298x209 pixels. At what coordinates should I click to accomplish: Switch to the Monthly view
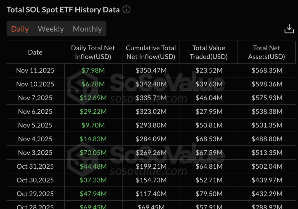coord(87,29)
